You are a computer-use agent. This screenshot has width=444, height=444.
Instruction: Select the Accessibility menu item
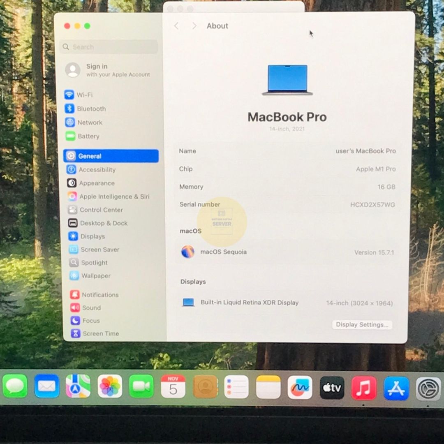(x=97, y=170)
